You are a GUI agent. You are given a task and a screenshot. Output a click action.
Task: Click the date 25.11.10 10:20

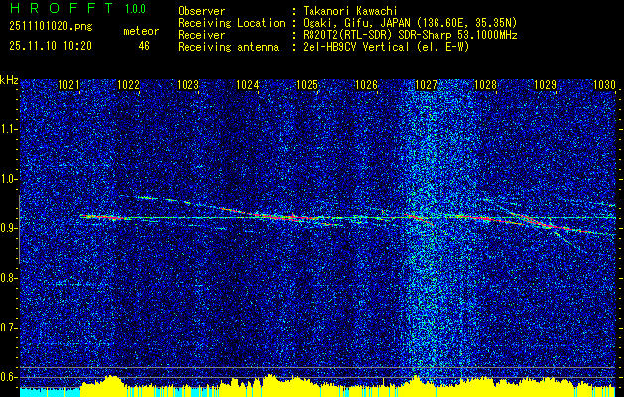click(x=51, y=46)
